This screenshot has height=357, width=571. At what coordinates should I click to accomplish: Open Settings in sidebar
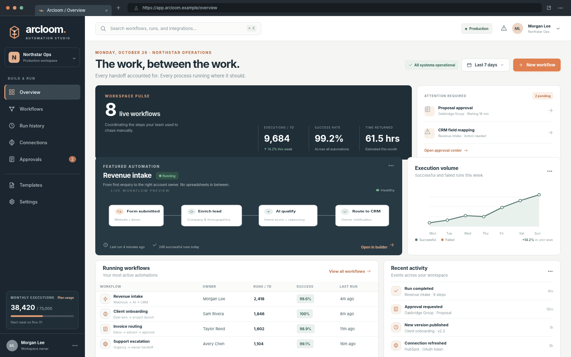click(x=42, y=202)
